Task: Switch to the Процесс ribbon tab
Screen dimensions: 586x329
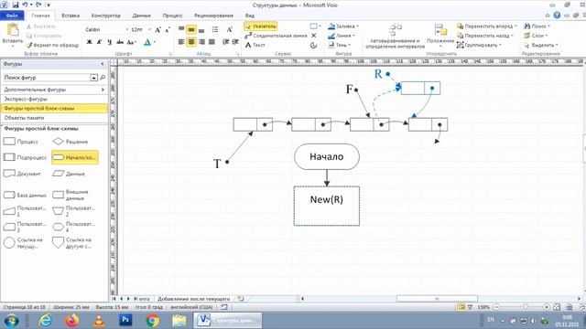Action: click(173, 16)
